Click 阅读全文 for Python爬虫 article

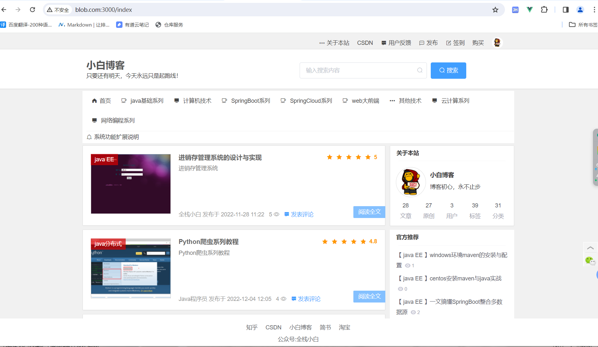(x=369, y=296)
